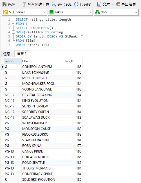141x183 pixels.
Task: Click the Export Result (导出结果) icon
Action: (x=118, y=4)
